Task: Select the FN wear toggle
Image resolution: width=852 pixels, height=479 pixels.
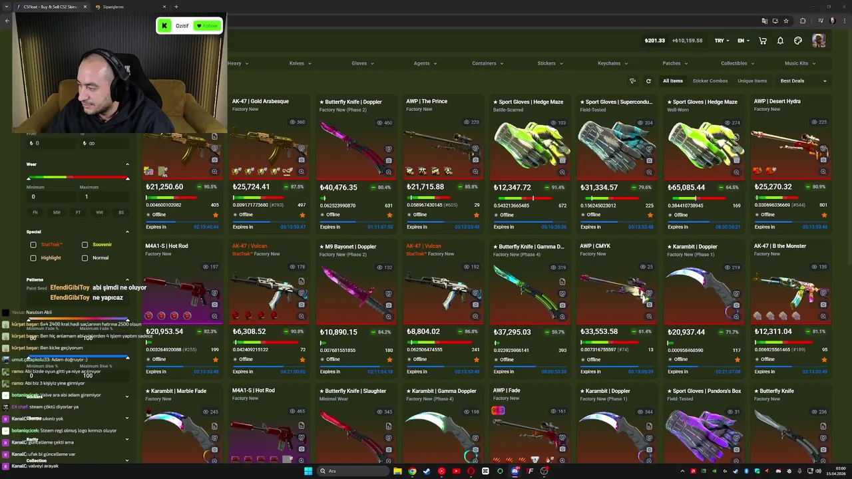Action: pos(35,212)
